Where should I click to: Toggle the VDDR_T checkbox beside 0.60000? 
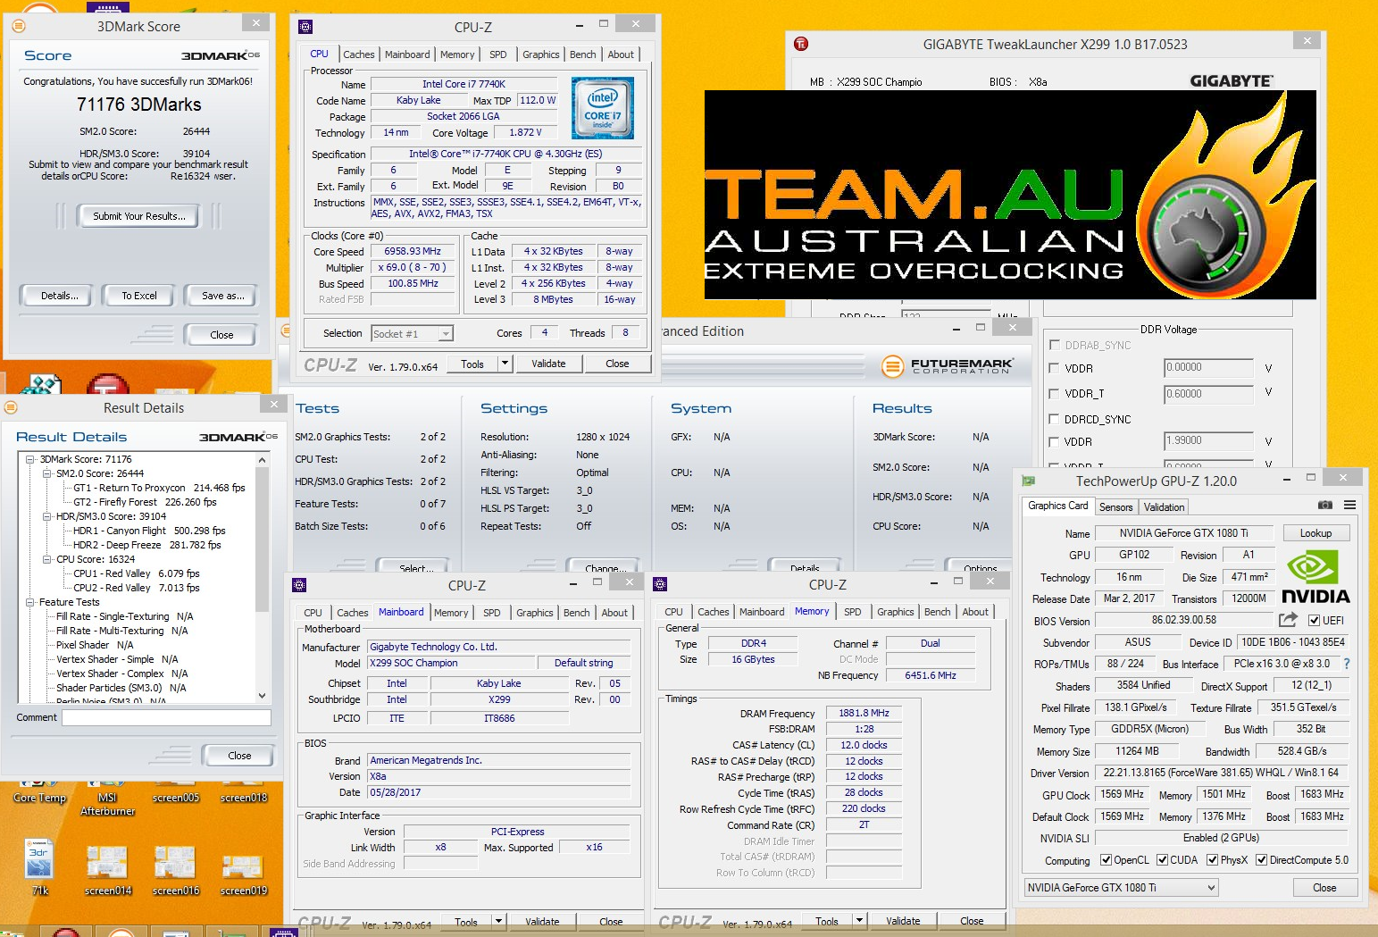click(1055, 393)
